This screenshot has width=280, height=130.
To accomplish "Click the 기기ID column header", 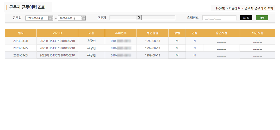I will 57,33.
